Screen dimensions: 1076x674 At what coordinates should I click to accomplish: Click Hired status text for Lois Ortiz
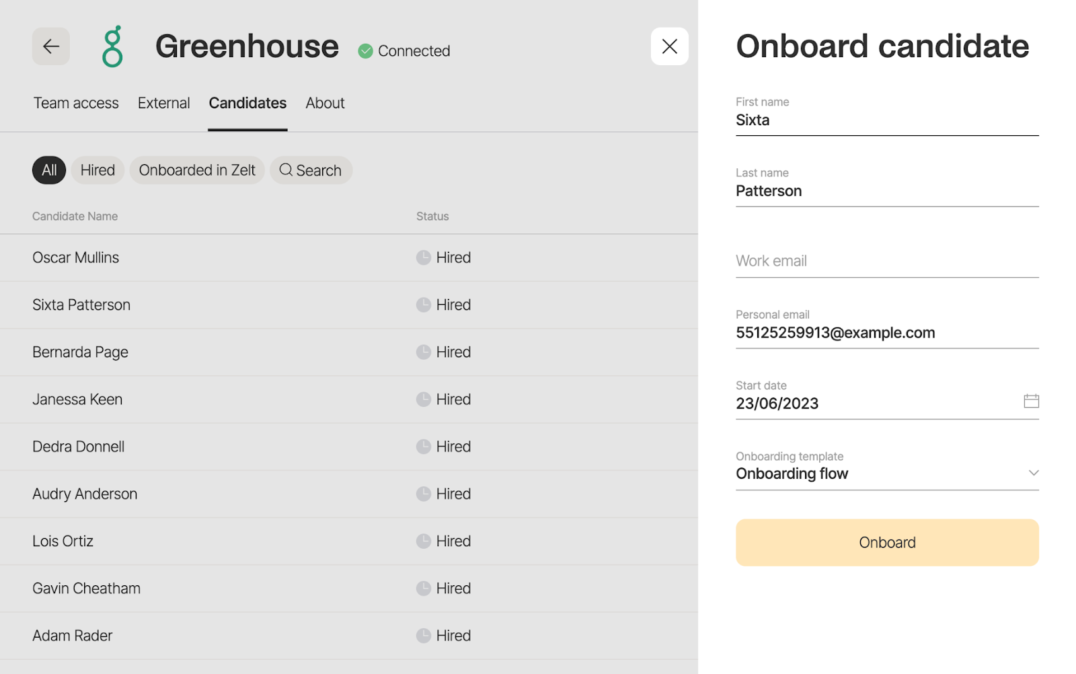click(453, 541)
